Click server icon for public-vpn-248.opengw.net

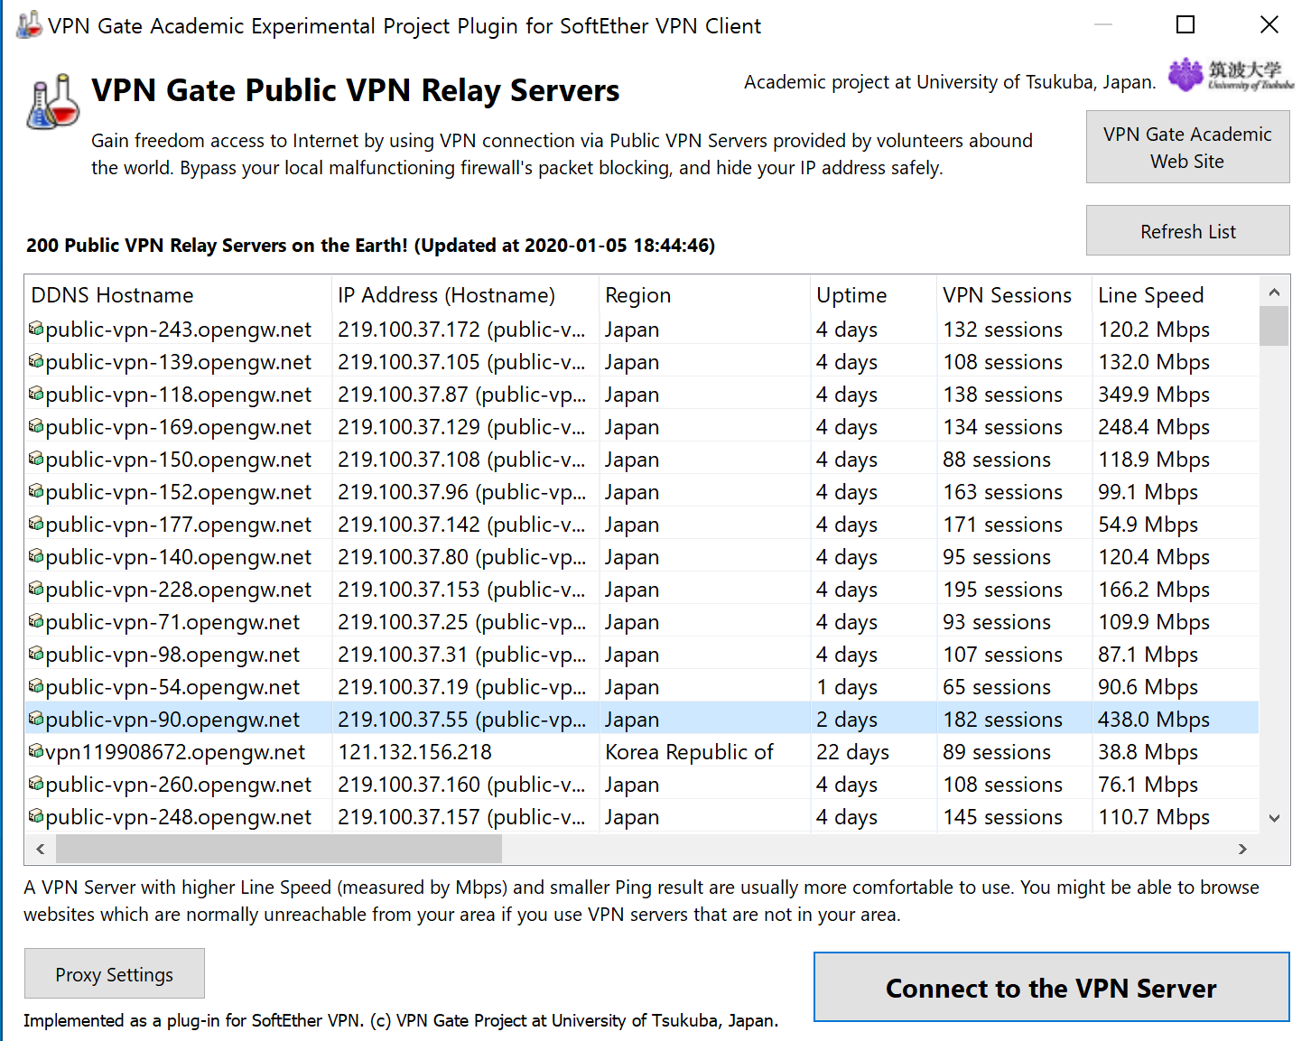click(36, 816)
